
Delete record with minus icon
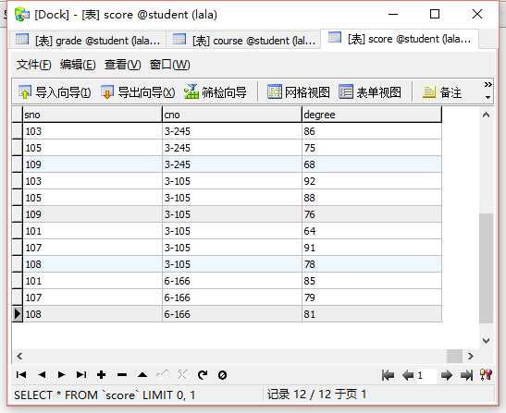(x=122, y=374)
